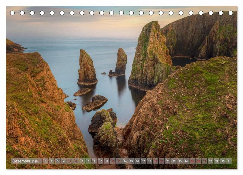Choose day 29 in the date strip
Image resolution: width=243 pixels, height=175 pixels.
coord(217,161)
